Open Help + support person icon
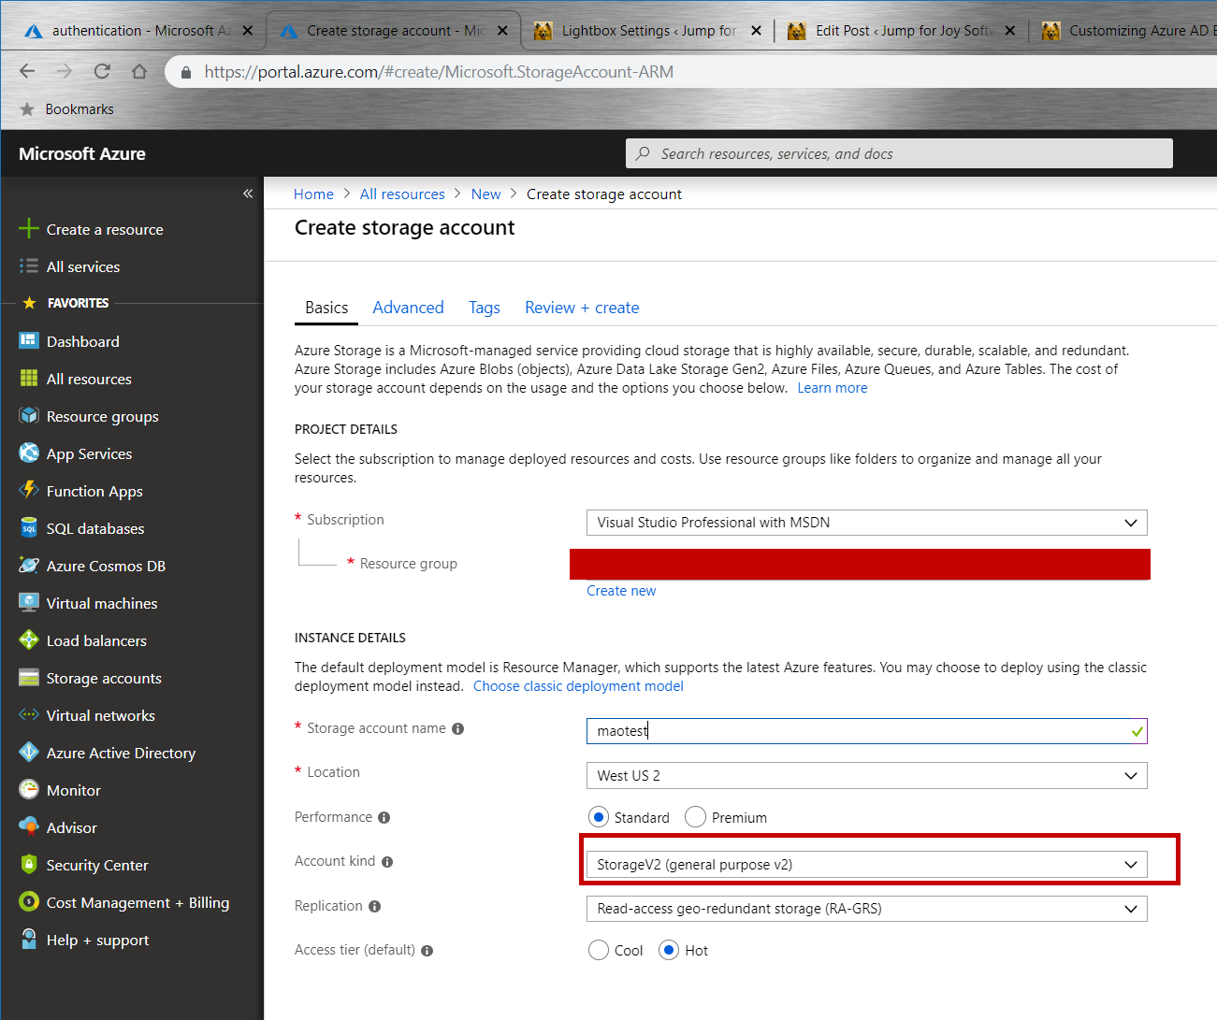 pos(29,940)
